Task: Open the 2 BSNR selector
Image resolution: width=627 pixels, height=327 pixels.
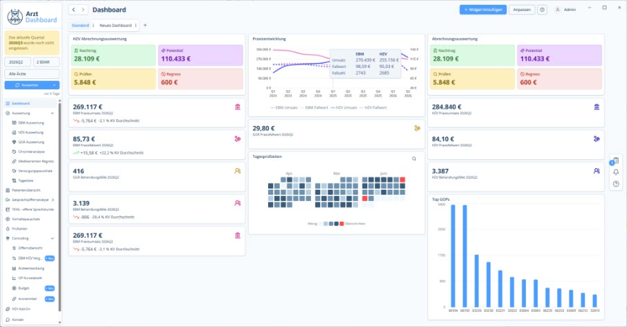Action: click(46, 62)
